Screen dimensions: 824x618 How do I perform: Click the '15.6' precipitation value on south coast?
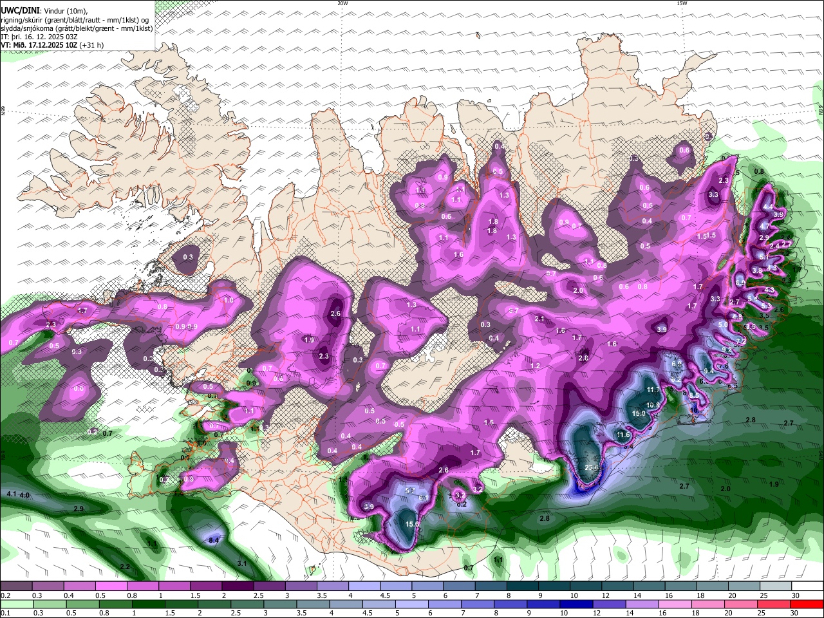tap(413, 524)
